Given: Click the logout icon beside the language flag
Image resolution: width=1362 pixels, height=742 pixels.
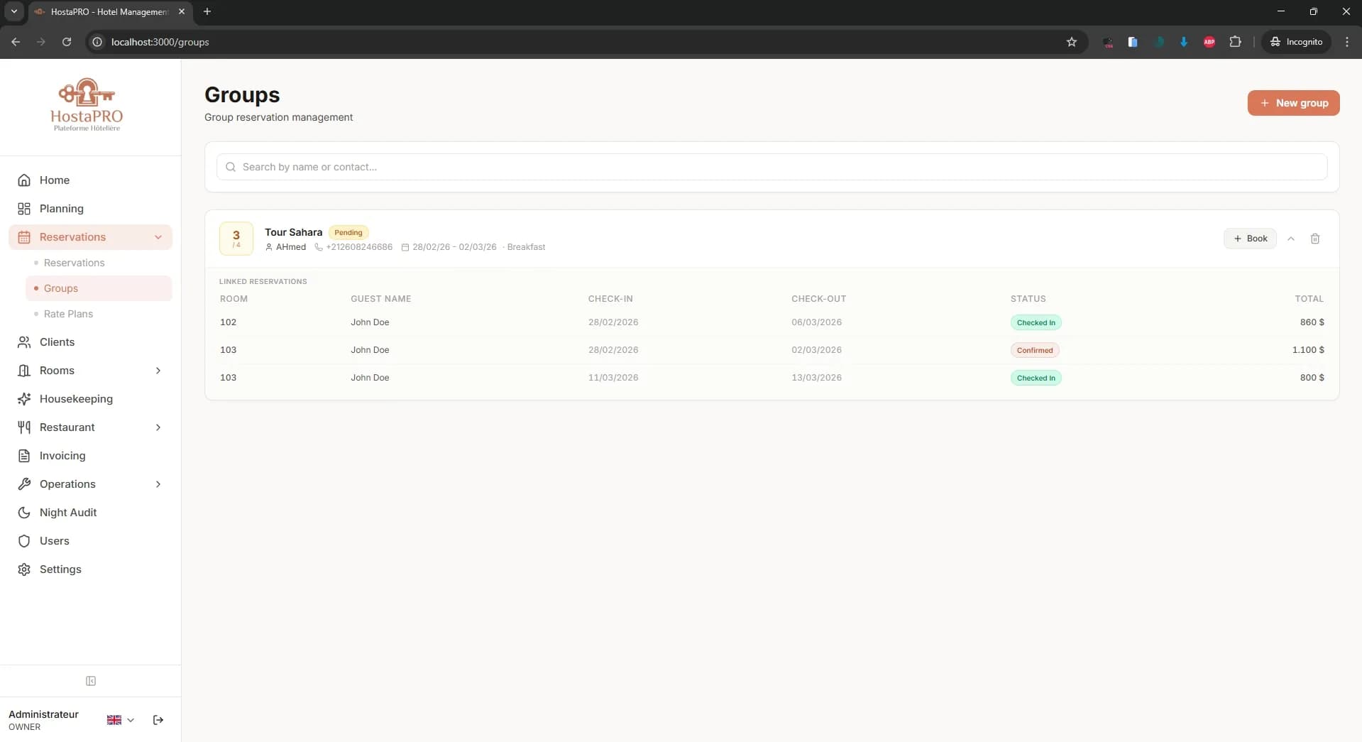Looking at the screenshot, I should 158,720.
